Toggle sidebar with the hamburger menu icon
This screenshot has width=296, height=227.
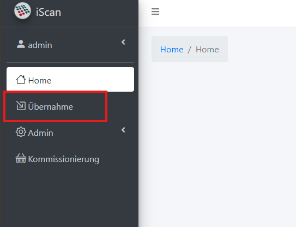(x=155, y=11)
